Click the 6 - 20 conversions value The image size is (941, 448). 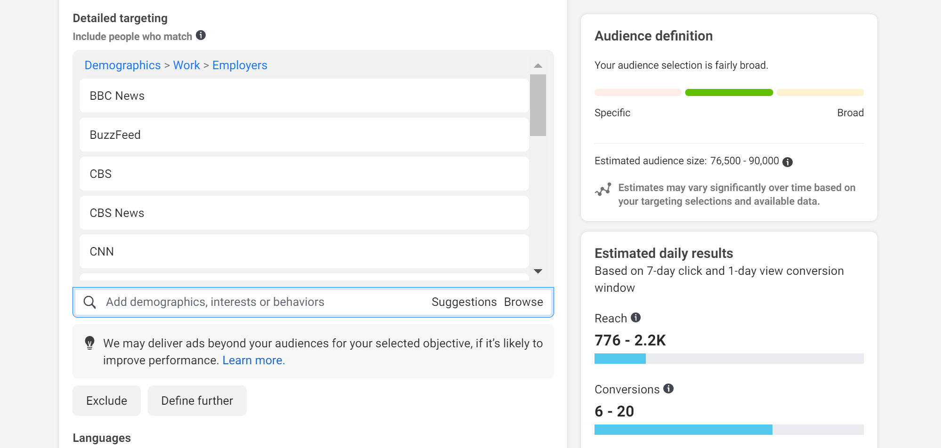pos(614,411)
